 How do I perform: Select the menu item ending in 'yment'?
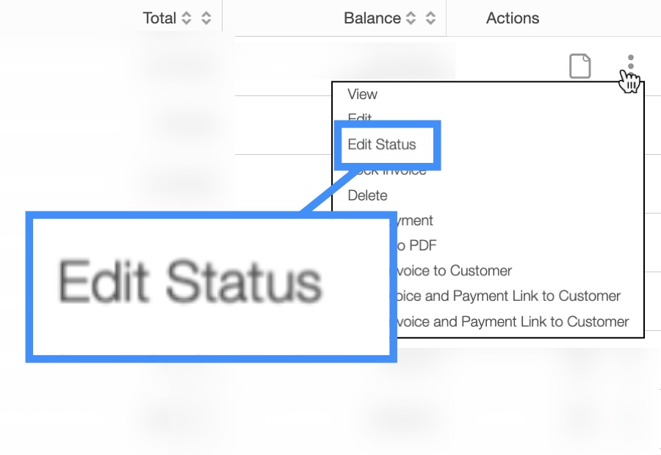[415, 220]
